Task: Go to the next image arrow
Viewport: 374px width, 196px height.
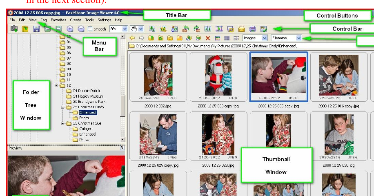Action: coord(58,29)
